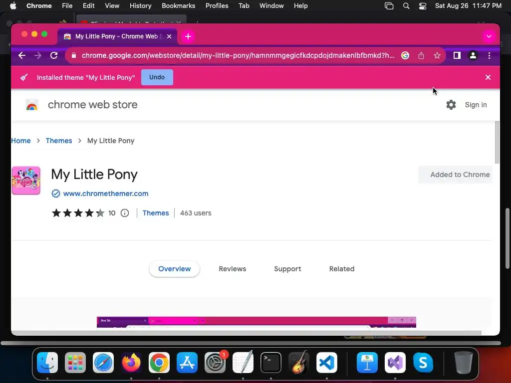This screenshot has width=511, height=383.
Task: Open the Edit menu
Action: pos(88,6)
